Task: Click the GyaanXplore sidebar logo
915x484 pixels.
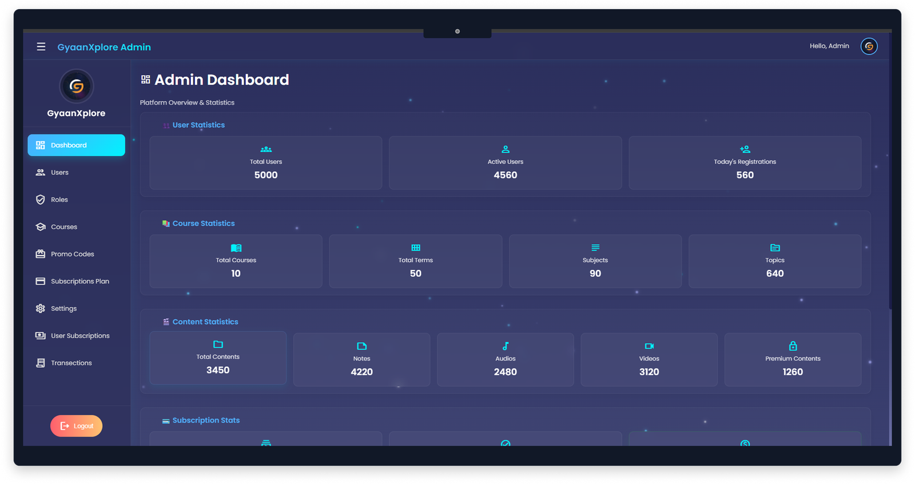Action: point(77,86)
